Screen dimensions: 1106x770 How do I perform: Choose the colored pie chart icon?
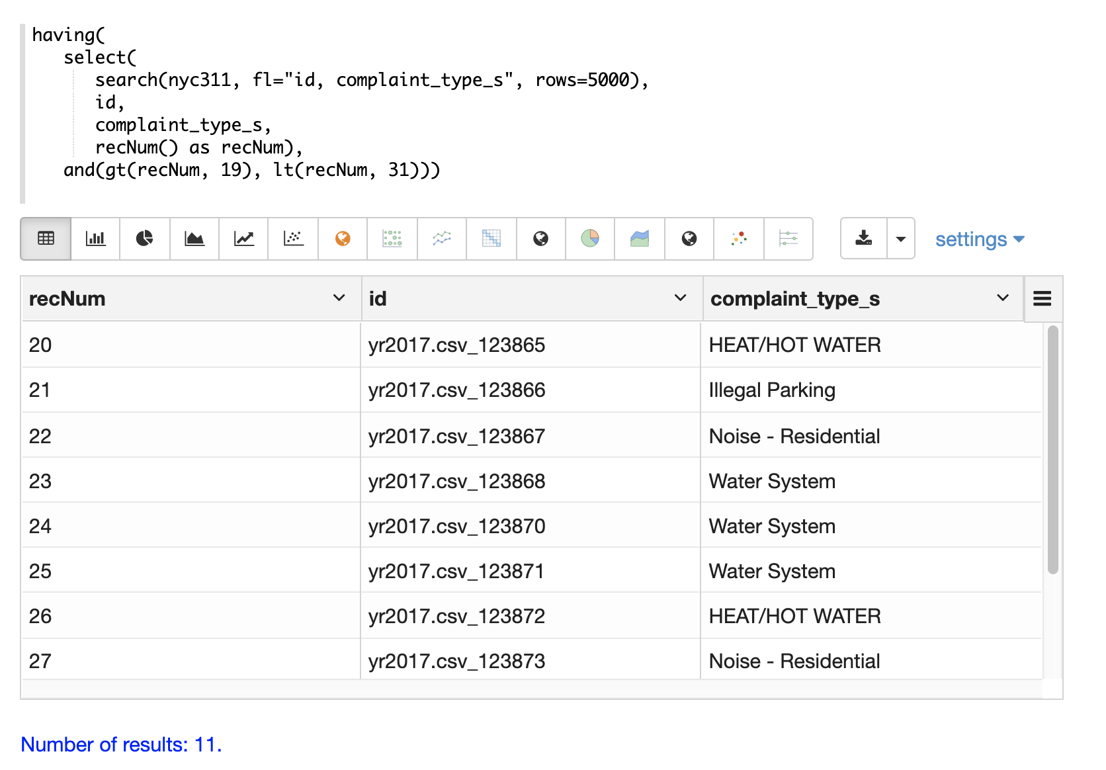click(x=590, y=239)
